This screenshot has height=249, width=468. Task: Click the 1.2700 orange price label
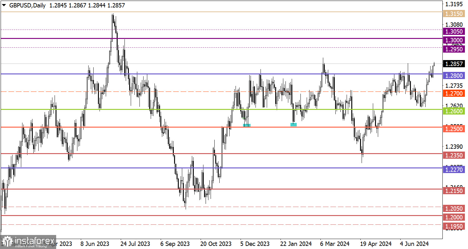click(x=454, y=93)
